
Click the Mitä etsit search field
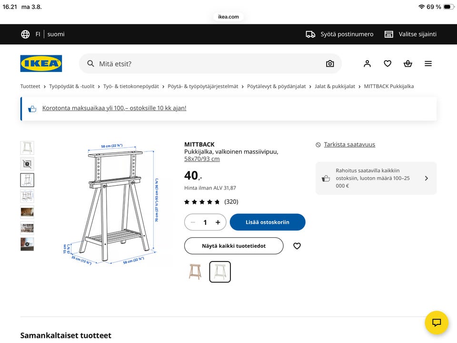pos(210,63)
